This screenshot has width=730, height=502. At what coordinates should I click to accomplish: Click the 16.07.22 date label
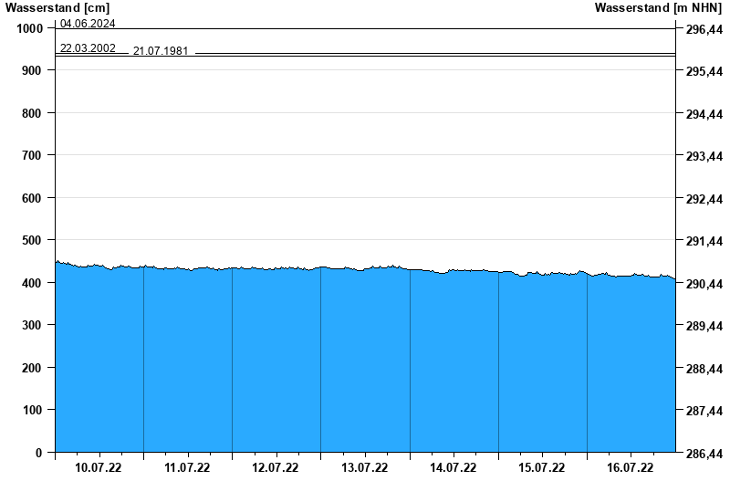pyautogui.click(x=630, y=467)
